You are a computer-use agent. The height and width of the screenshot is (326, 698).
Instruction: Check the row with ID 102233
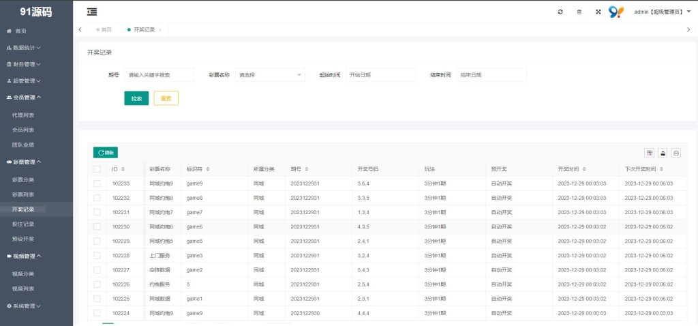point(97,183)
